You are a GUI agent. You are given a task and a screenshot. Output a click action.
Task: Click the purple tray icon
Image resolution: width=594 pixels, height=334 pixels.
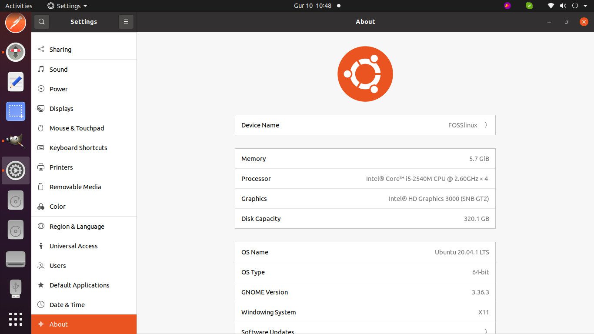507,6
